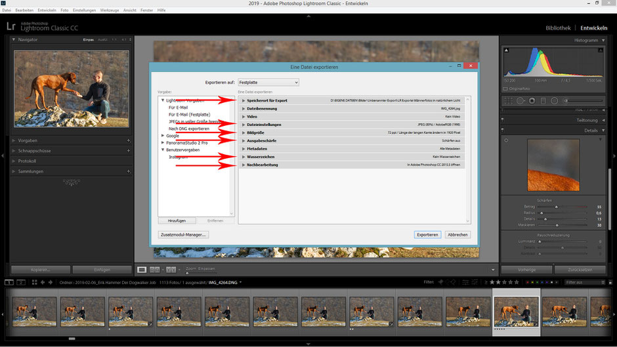Screen dimensions: 617x347
Task: Enable the Originalfoto checkbox
Action: click(505, 89)
